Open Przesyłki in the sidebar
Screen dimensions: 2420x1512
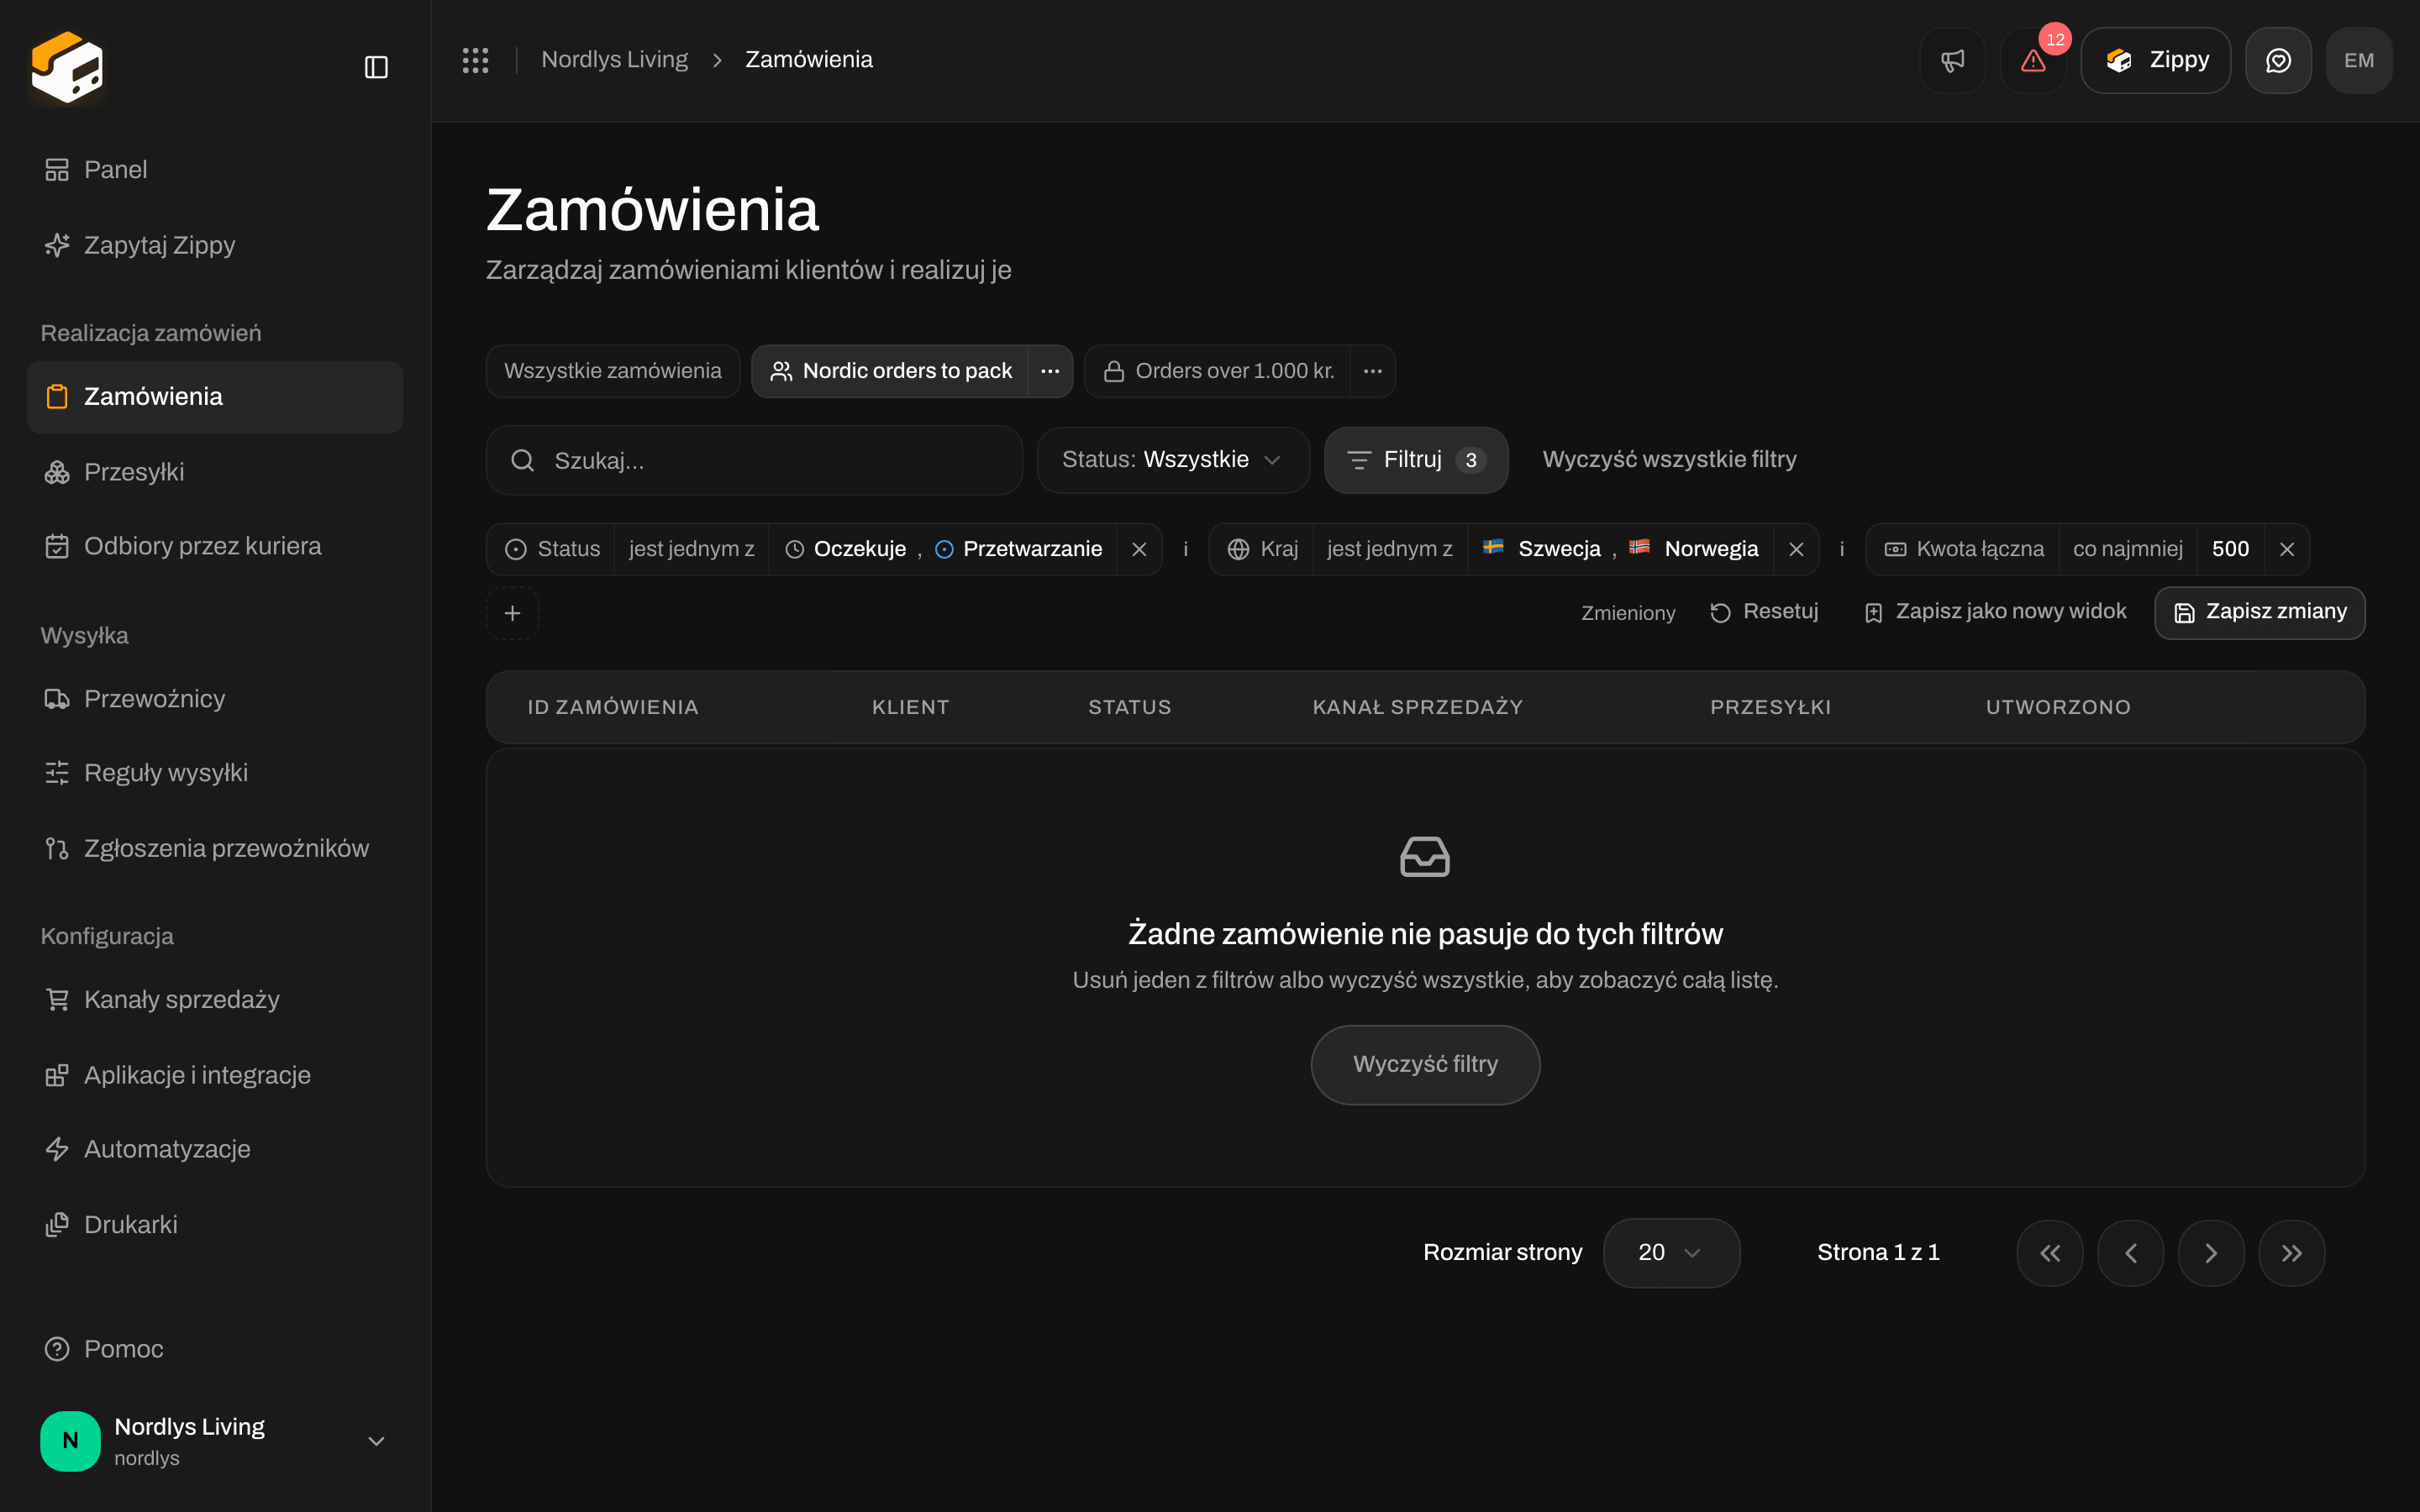click(214, 472)
